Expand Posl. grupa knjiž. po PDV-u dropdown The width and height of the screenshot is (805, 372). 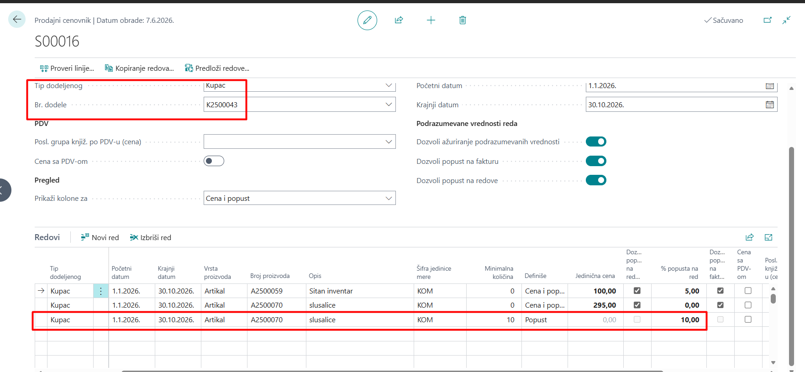click(389, 142)
